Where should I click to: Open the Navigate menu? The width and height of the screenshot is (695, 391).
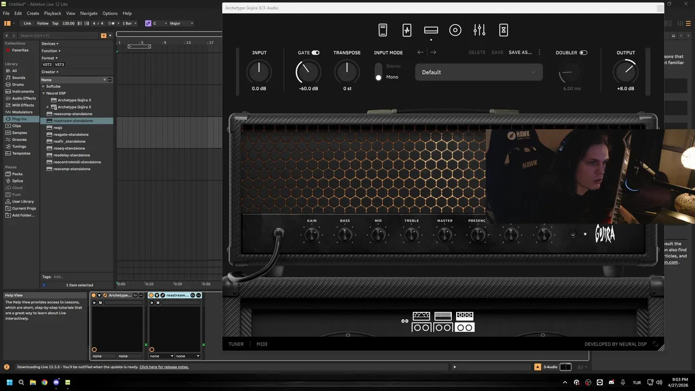tap(89, 14)
